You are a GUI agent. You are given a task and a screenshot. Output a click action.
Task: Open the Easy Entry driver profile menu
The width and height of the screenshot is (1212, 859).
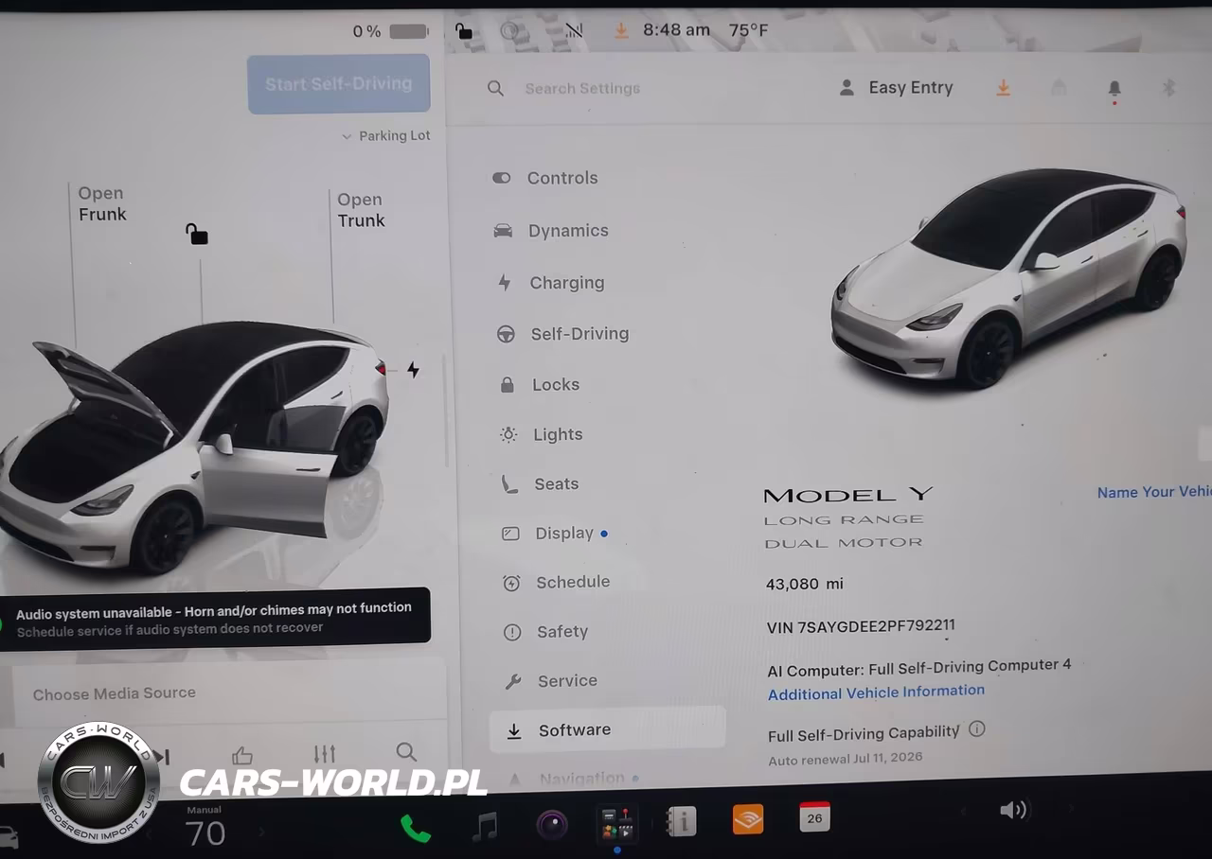[x=896, y=88]
